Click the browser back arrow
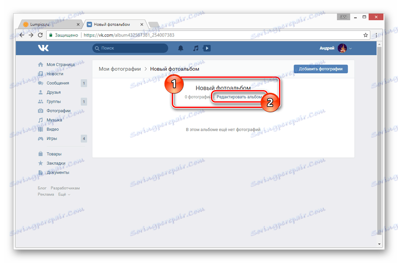This screenshot has height=263, width=398. [x=22, y=35]
